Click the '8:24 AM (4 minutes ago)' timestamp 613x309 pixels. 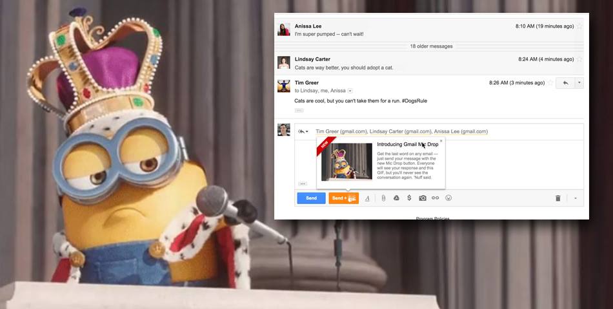pyautogui.click(x=546, y=59)
